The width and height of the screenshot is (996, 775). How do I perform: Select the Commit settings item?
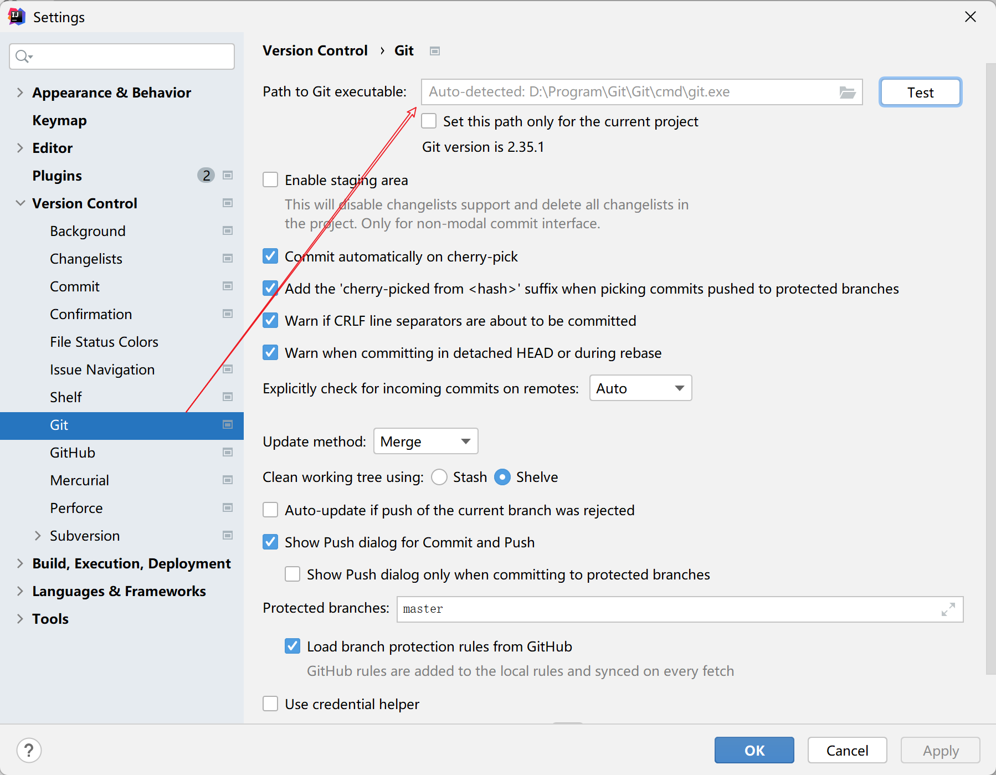(x=75, y=286)
